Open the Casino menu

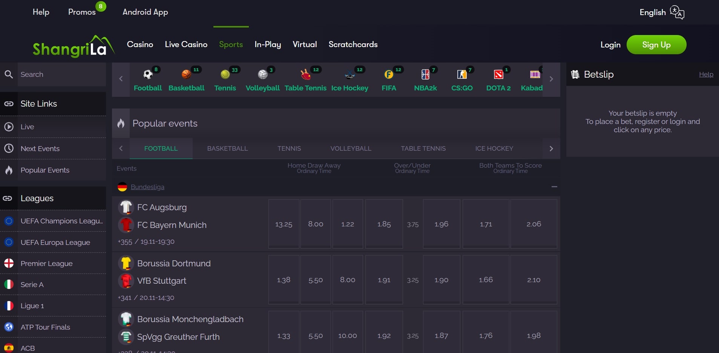140,44
